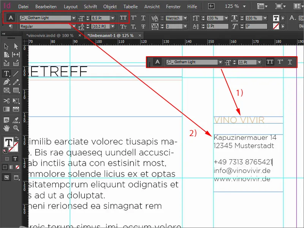Open Adobe Bridge via Br button
304x228 pixels.
(211, 6)
